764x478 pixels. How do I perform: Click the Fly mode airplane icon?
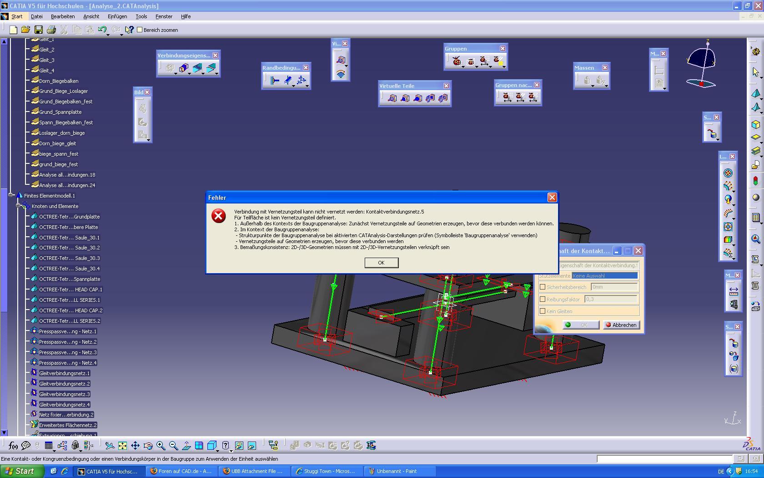pos(110,446)
